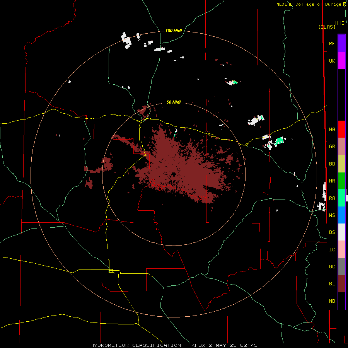Click the 'ND' legend label
The width and height of the screenshot is (348, 348).
(332, 301)
